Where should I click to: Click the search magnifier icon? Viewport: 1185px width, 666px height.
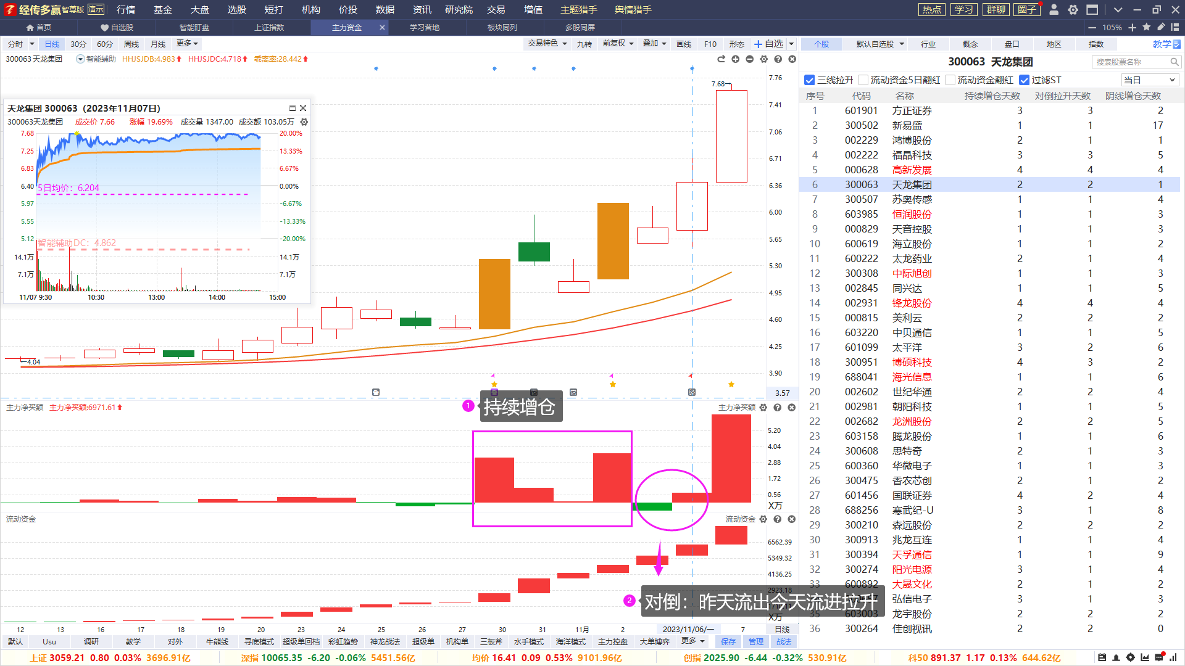tap(1175, 62)
